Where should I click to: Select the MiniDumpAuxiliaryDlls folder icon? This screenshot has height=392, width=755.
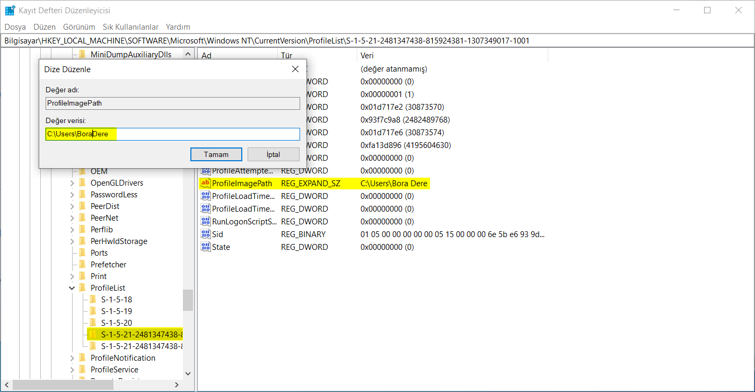pyautogui.click(x=82, y=54)
